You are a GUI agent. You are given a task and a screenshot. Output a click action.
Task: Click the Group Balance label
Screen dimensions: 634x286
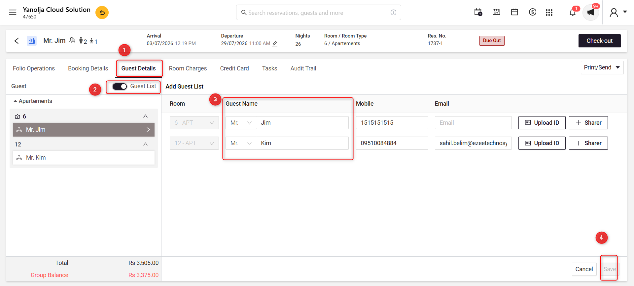click(x=50, y=275)
